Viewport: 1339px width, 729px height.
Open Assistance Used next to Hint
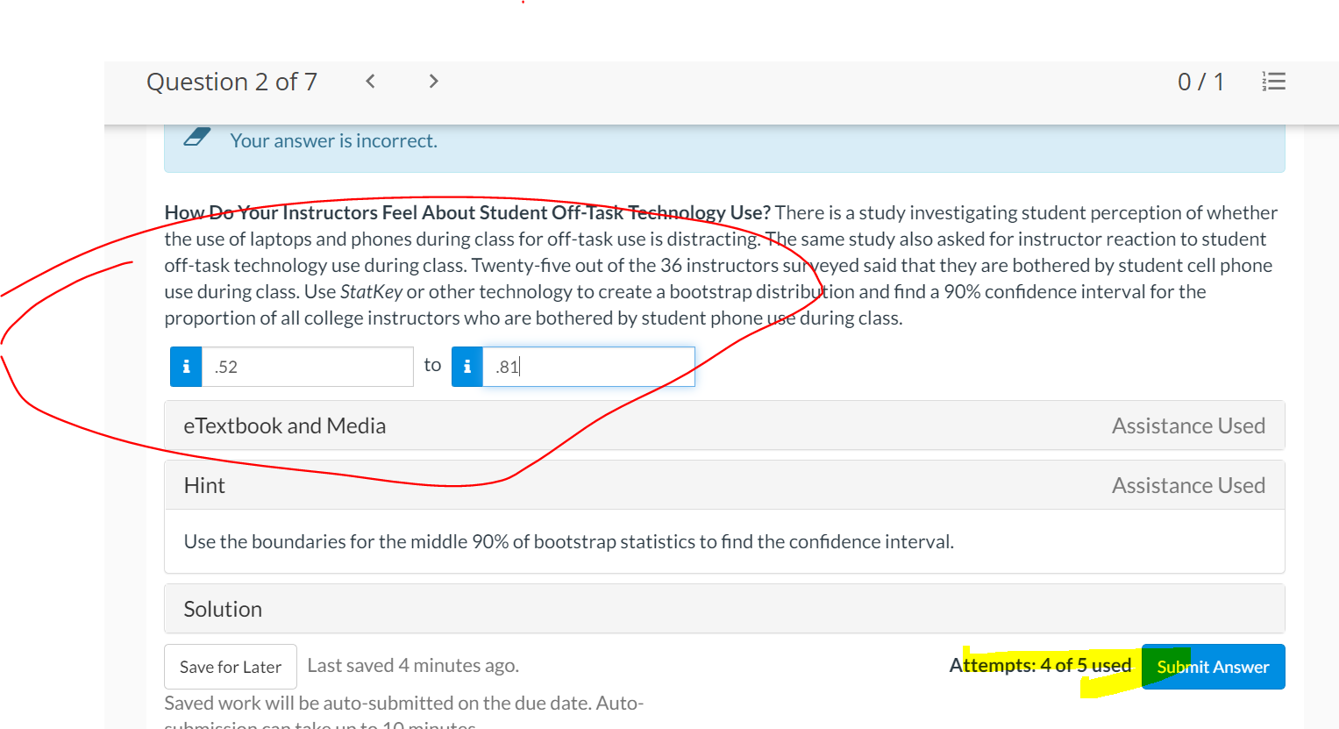pos(1188,484)
